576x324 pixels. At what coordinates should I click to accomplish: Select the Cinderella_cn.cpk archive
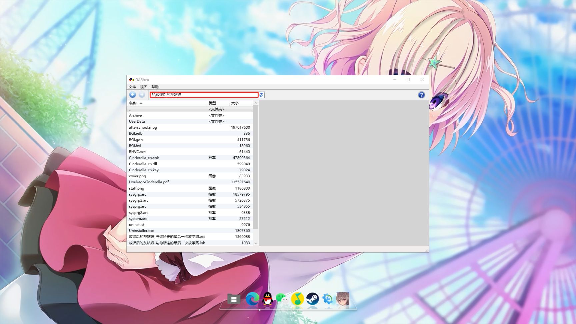coord(190,158)
